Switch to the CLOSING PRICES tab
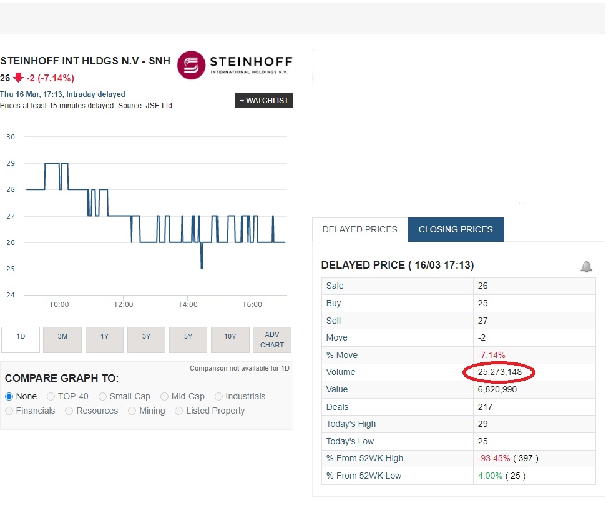The image size is (611, 505). tap(455, 229)
